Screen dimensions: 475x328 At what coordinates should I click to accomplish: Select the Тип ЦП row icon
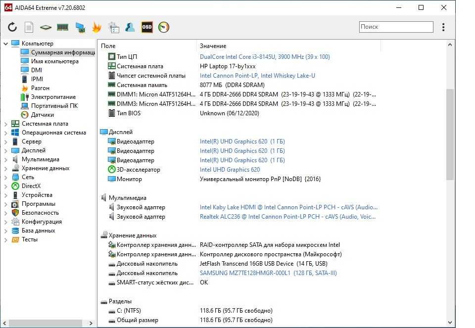pyautogui.click(x=111, y=56)
